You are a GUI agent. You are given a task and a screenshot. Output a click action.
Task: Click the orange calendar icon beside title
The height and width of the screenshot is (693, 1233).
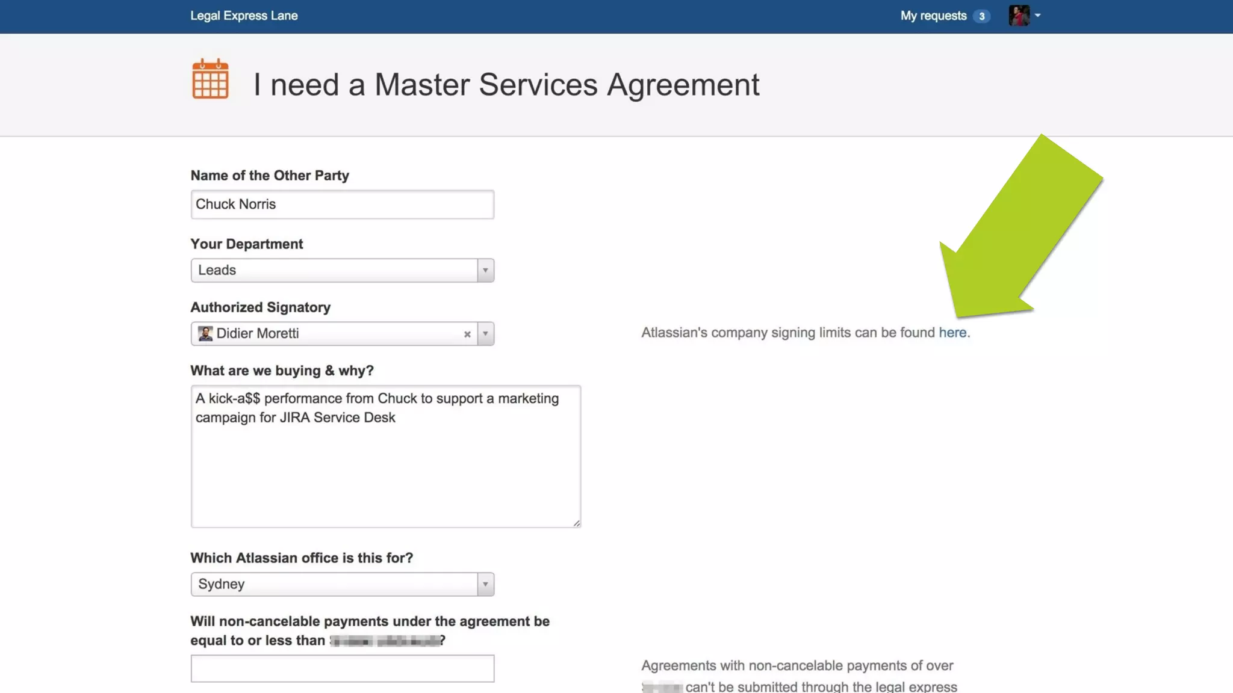tap(210, 79)
